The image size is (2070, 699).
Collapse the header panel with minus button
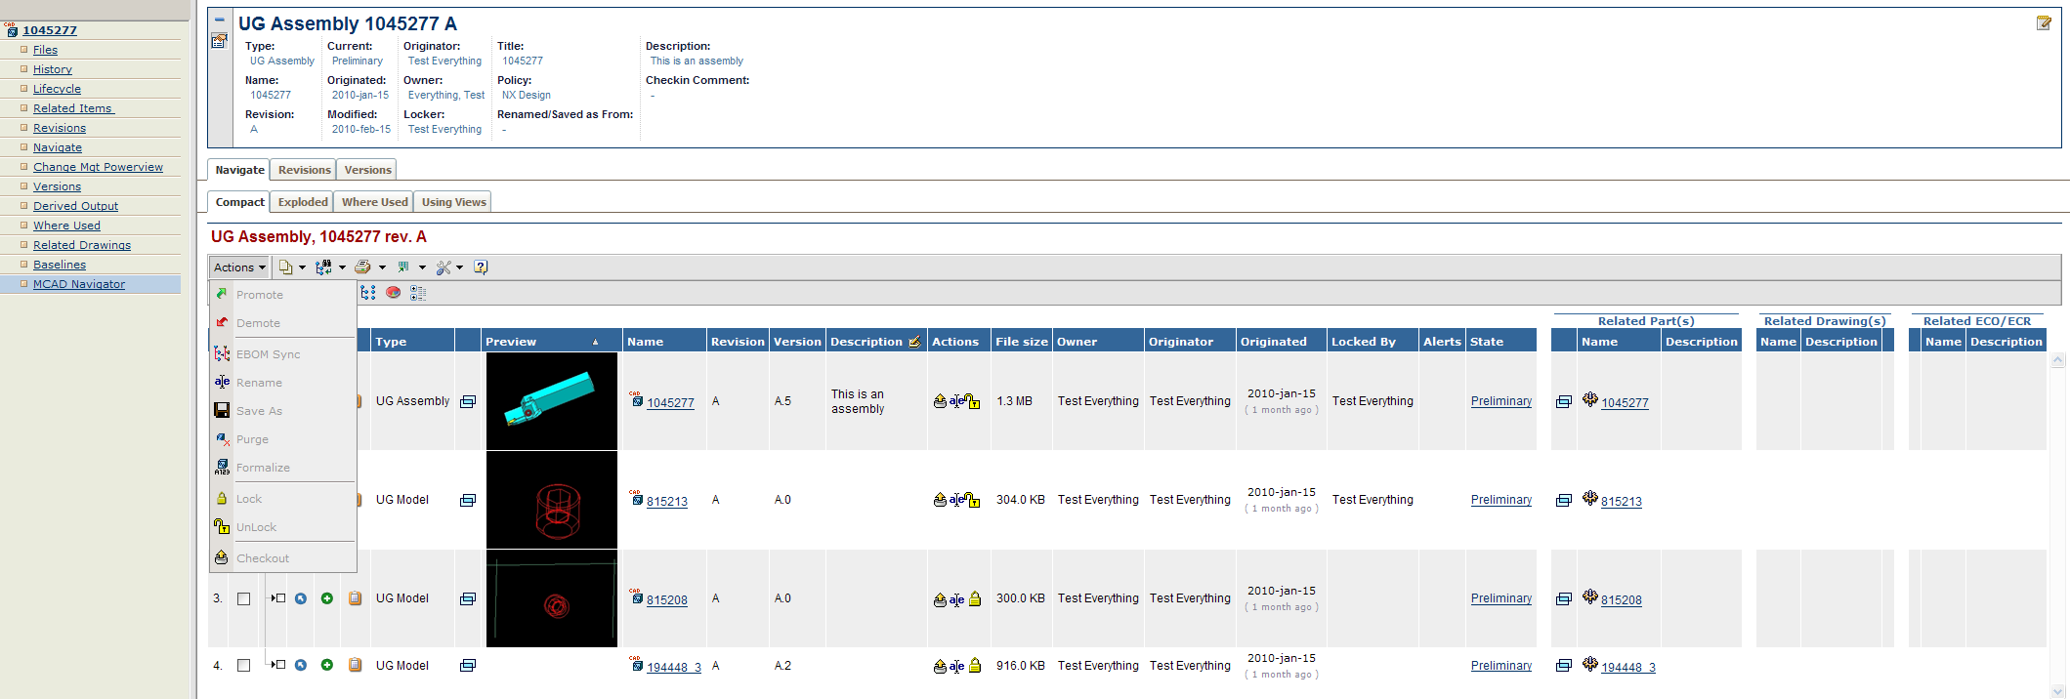point(219,20)
